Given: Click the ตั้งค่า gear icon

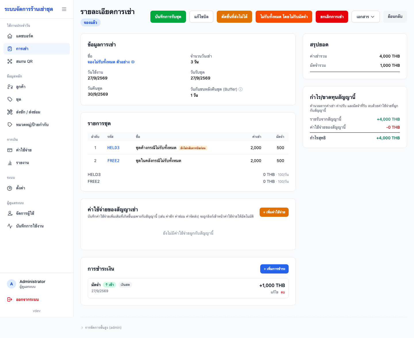Looking at the screenshot, I should [10, 188].
